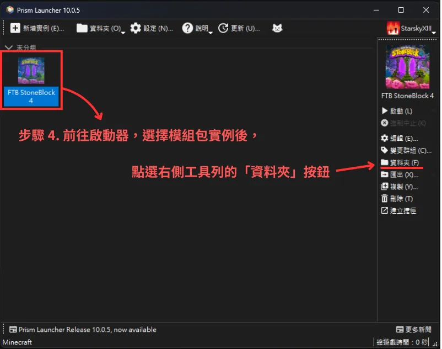Open 設定 settings gear icon
442x349 pixels.
tap(136, 28)
